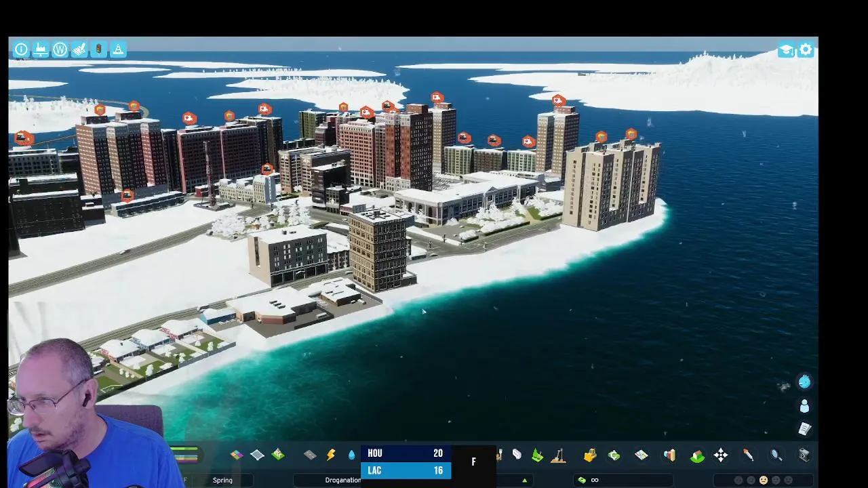Image resolution: width=868 pixels, height=488 pixels.
Task: Select the four-way move arrows tool
Action: [720, 455]
